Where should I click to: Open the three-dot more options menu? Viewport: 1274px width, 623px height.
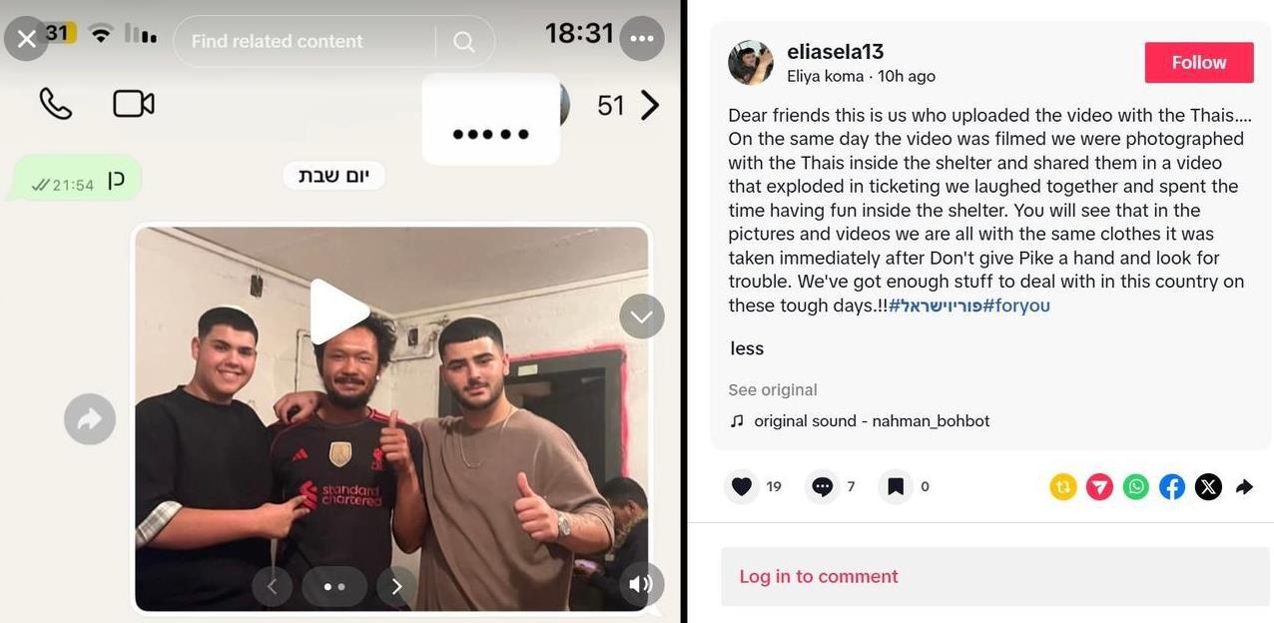tap(641, 39)
